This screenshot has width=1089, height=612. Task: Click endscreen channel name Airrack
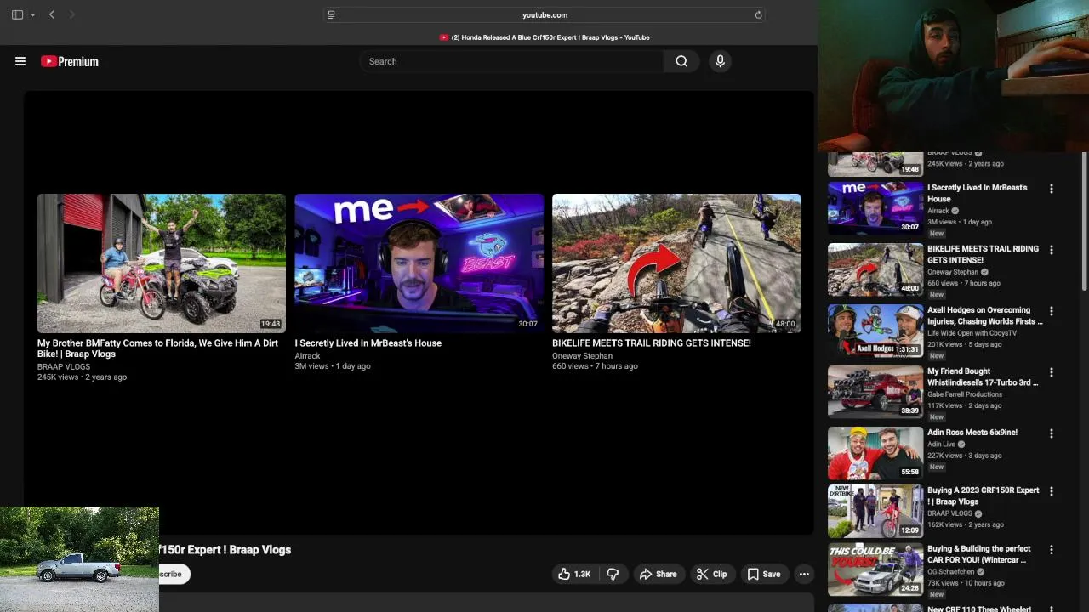pos(307,356)
